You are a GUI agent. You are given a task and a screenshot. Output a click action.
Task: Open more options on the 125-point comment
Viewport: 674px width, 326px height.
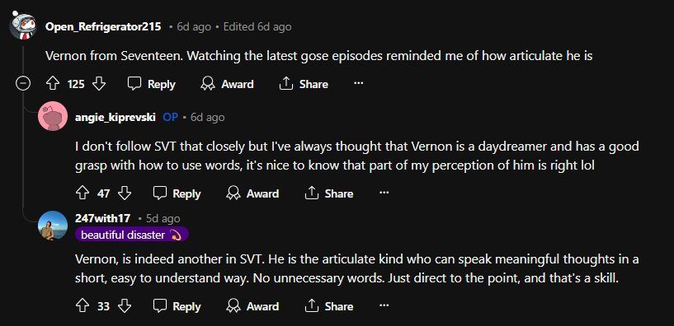359,84
